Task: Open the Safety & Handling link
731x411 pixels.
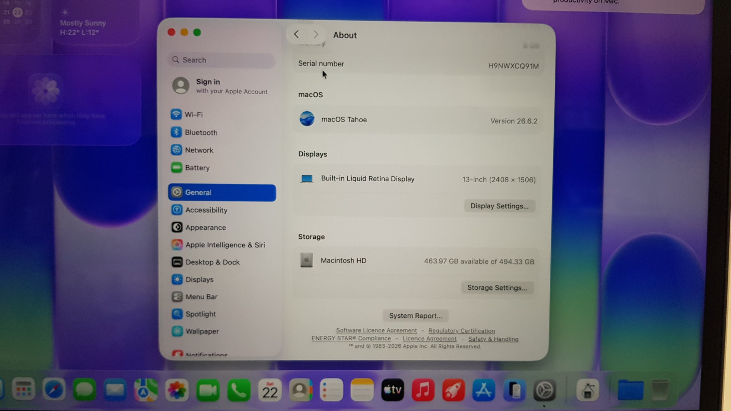Action: 493,339
